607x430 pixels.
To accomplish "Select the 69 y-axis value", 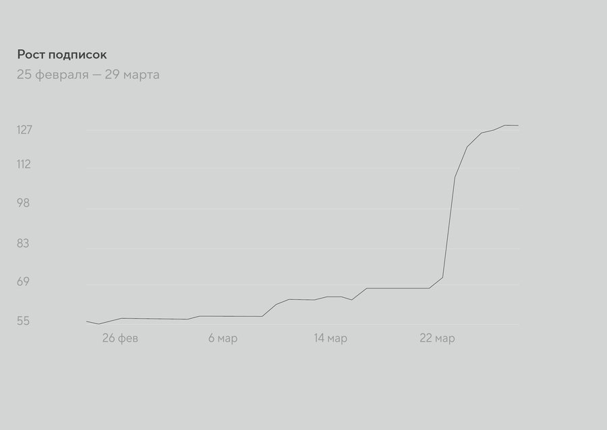I will click(x=24, y=281).
